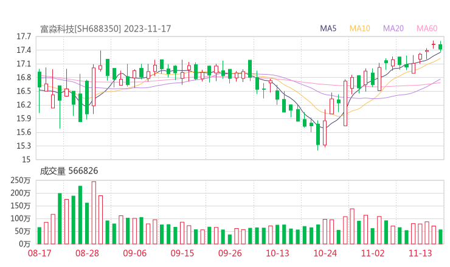Viewport: 450px width, 267px height.
Task: Click the 11-02 date axis label
Action: [373, 253]
